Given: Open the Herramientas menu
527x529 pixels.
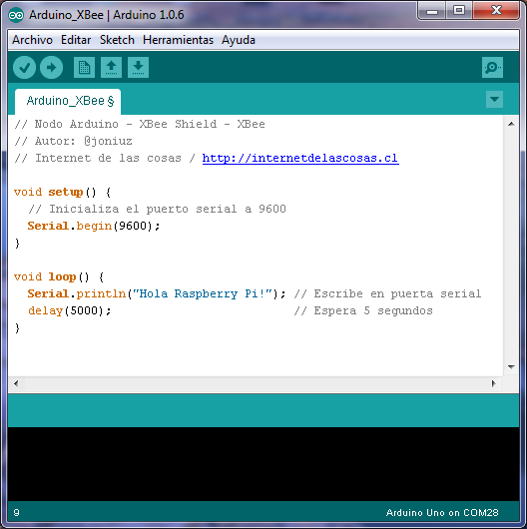Looking at the screenshot, I should pos(178,40).
